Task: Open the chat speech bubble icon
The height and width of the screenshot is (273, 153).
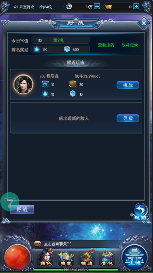Action: coord(38,244)
